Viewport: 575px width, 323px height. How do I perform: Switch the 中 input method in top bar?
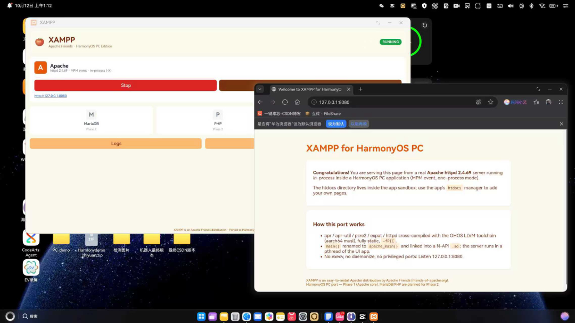pyautogui.click(x=489, y=6)
